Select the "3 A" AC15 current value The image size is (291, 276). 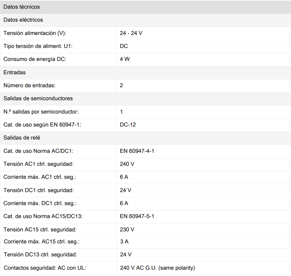(124, 242)
